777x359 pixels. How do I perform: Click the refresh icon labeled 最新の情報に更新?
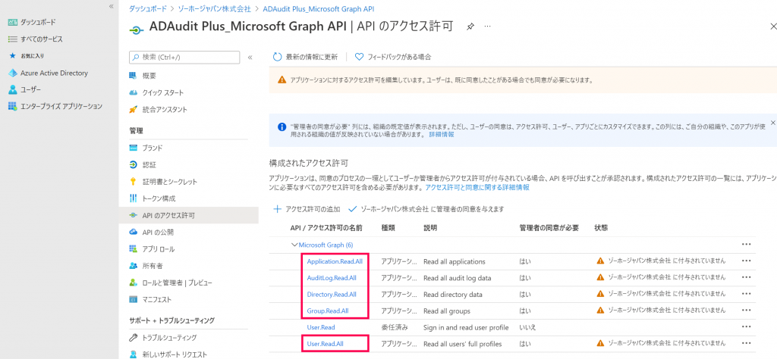[x=277, y=57]
